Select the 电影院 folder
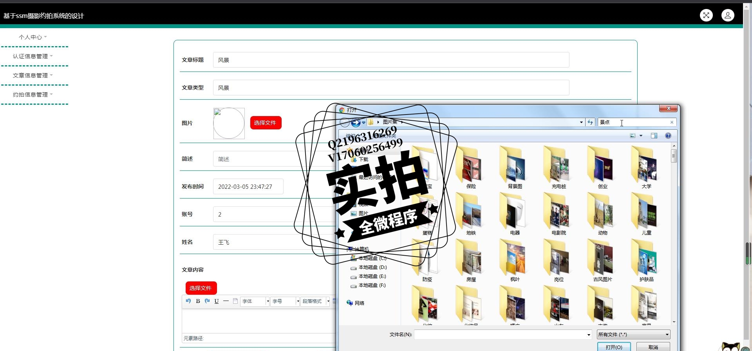The image size is (752, 351). click(x=559, y=214)
